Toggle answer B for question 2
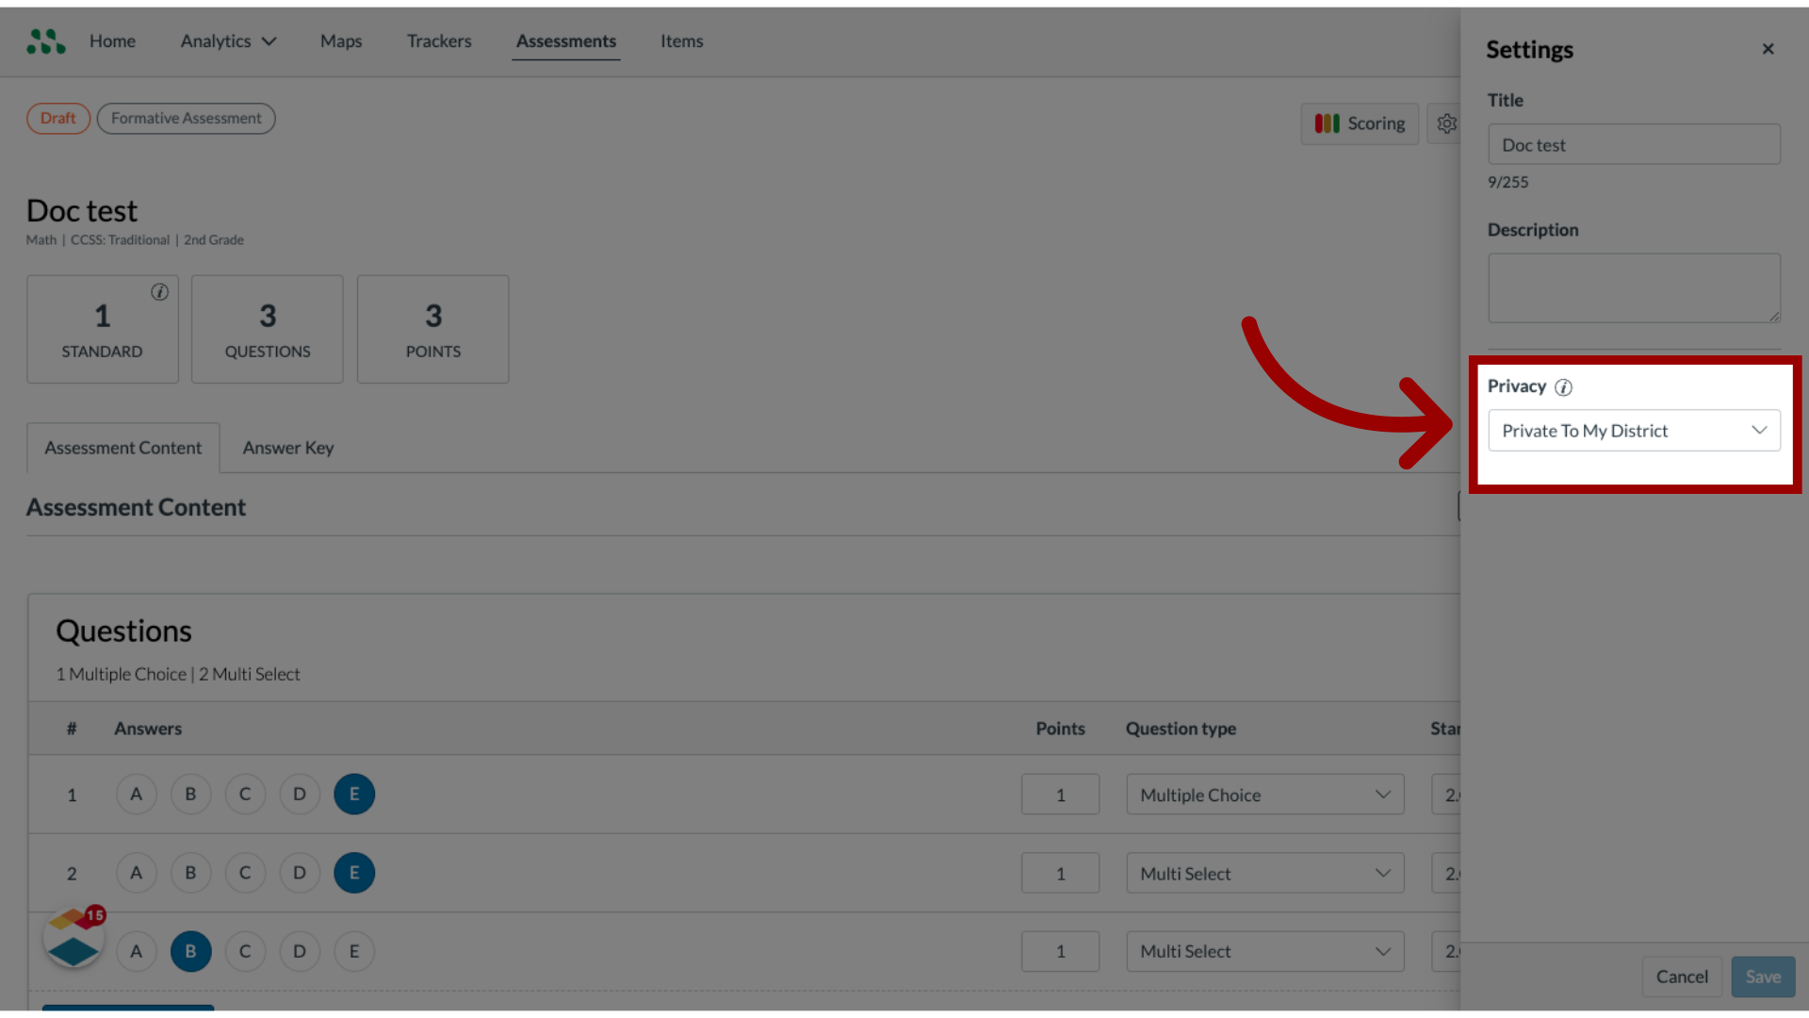 [190, 873]
